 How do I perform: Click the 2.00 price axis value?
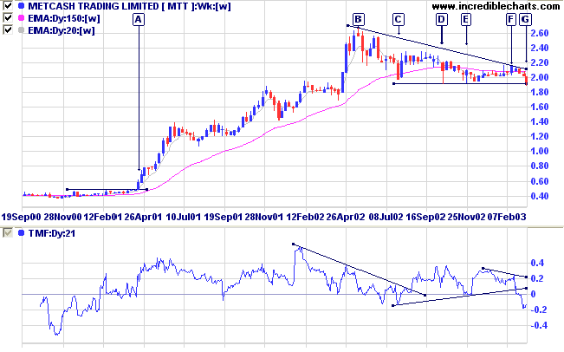(x=540, y=77)
